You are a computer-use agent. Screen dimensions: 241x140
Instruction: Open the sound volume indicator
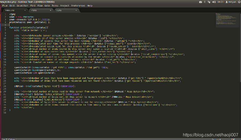[214, 2]
